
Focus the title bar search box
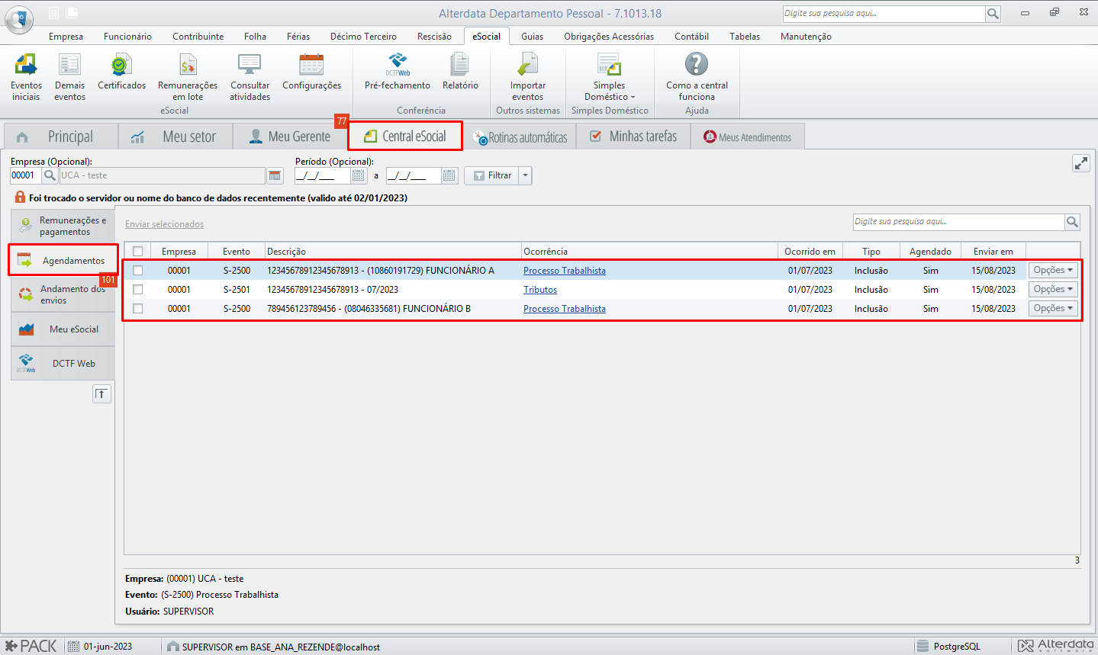point(884,14)
